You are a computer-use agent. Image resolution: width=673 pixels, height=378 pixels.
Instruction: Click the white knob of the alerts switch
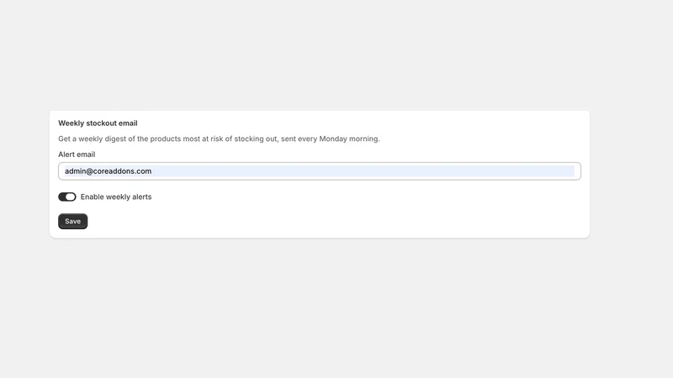click(x=71, y=197)
